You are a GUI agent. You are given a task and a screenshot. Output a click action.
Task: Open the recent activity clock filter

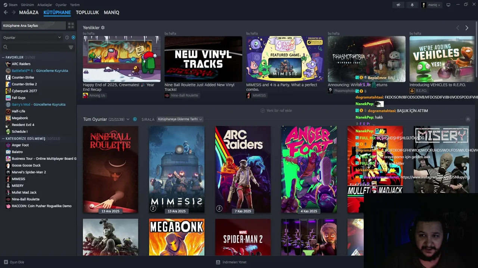(67, 38)
